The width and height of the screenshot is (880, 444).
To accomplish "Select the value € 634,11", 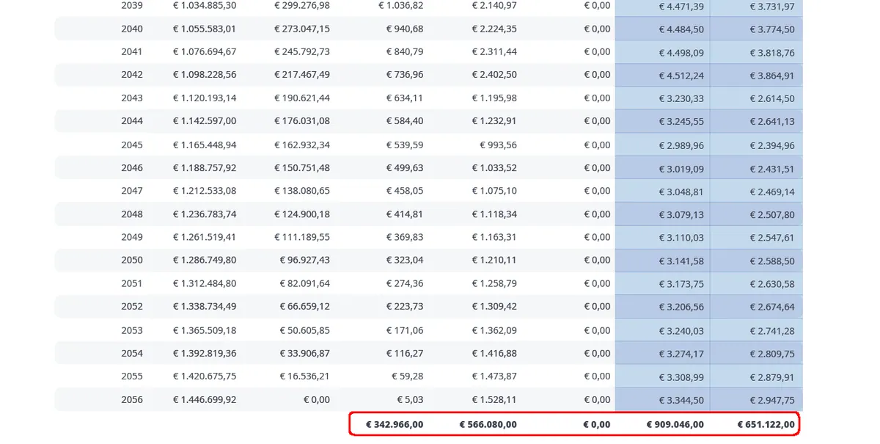I will point(405,98).
